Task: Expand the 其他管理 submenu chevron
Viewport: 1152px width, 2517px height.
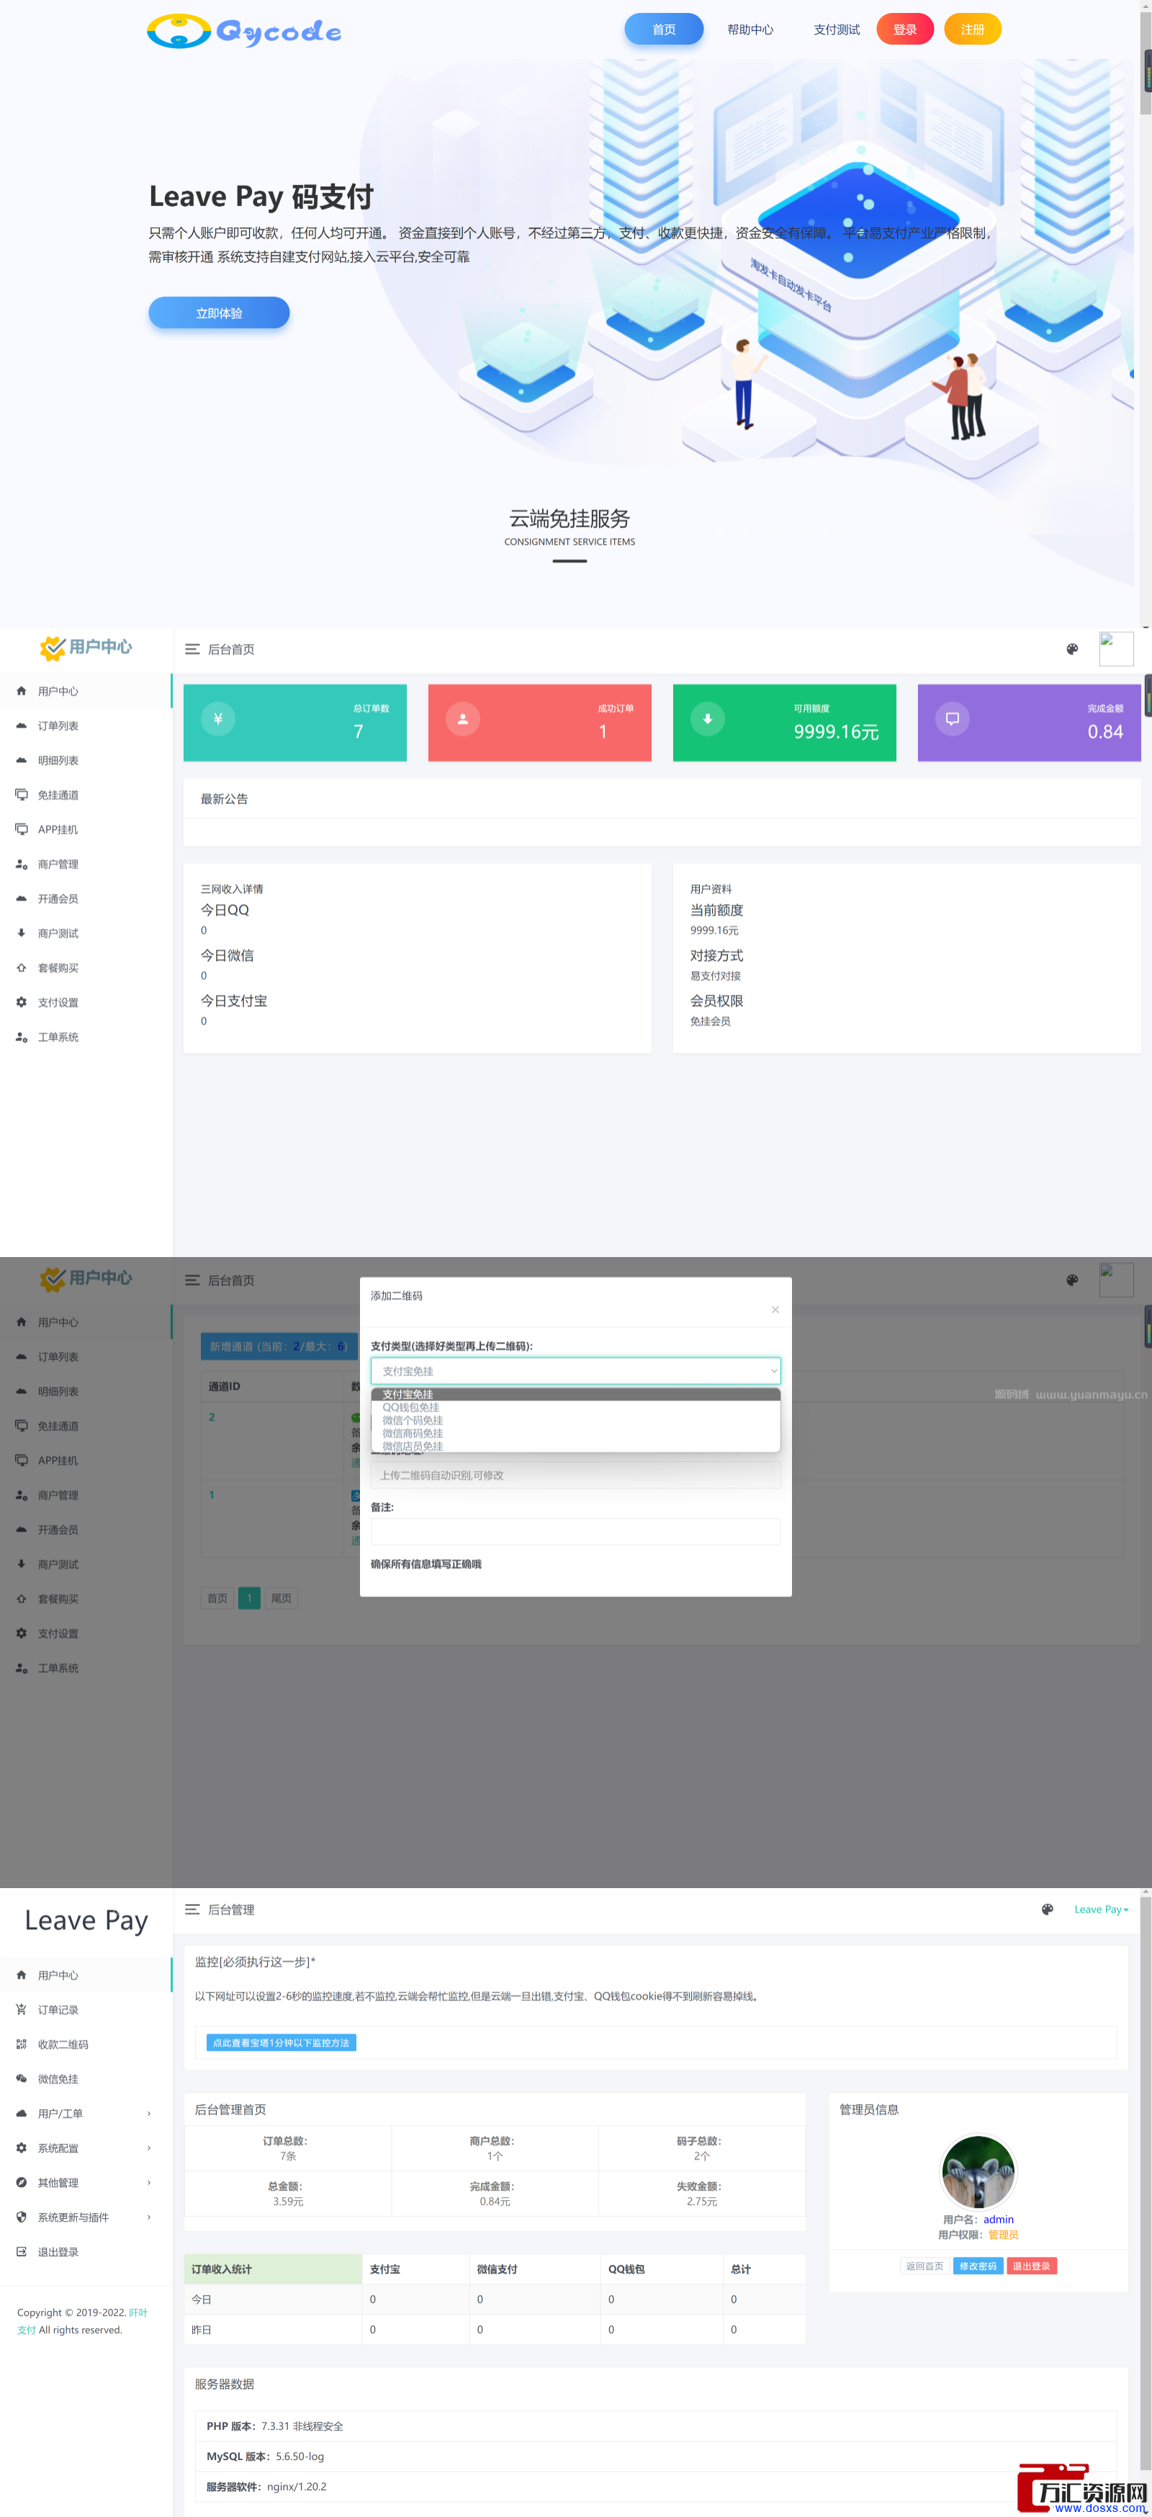Action: [x=149, y=2183]
